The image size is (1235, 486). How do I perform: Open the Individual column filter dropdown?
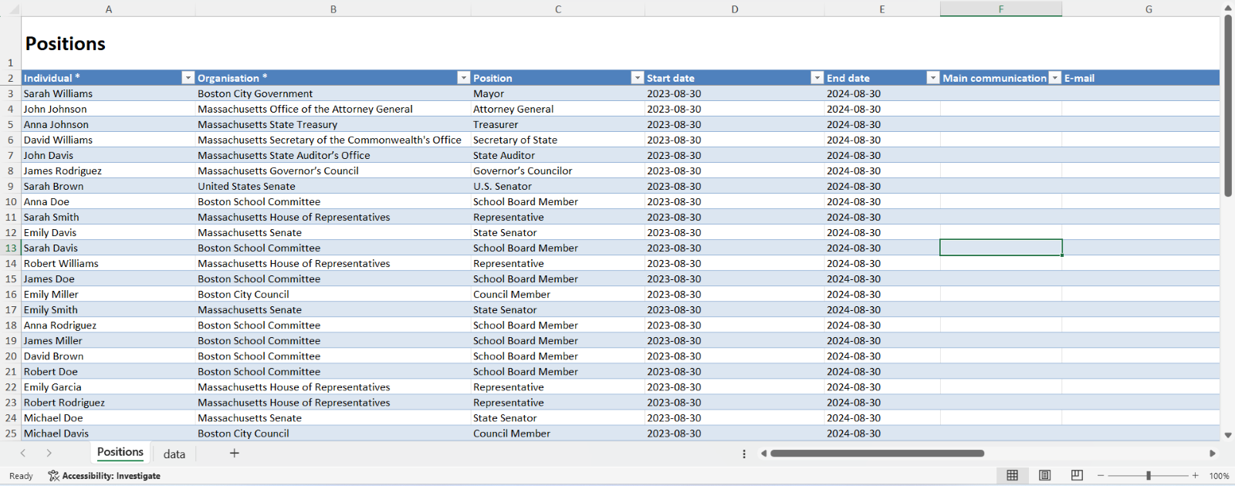(188, 78)
